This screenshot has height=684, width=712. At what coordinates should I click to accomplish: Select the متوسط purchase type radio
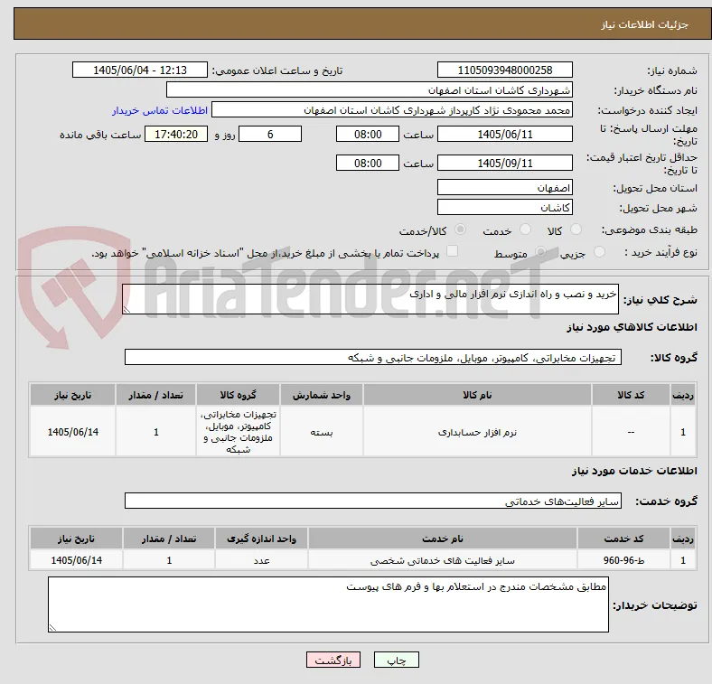(x=540, y=251)
